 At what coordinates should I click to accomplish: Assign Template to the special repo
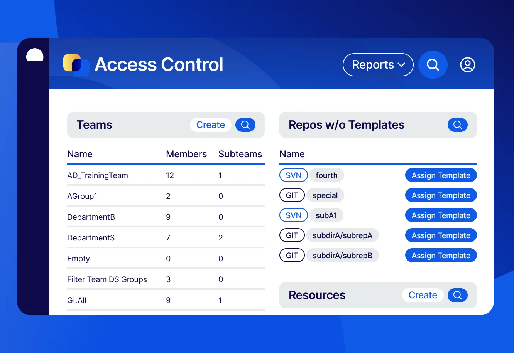[x=441, y=195]
